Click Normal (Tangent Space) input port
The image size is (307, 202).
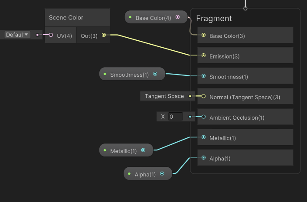[203, 96]
